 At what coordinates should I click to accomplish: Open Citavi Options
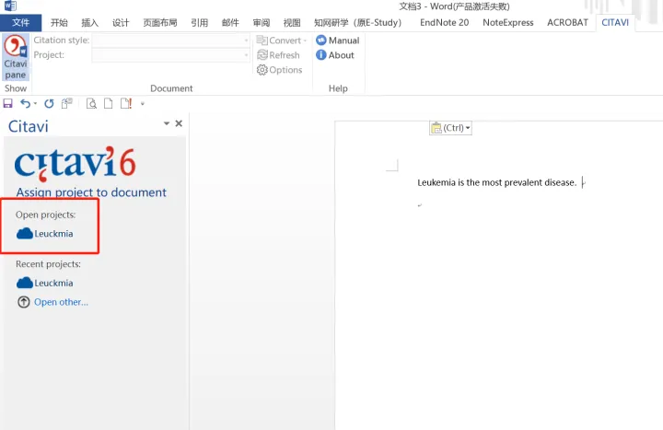click(x=280, y=70)
